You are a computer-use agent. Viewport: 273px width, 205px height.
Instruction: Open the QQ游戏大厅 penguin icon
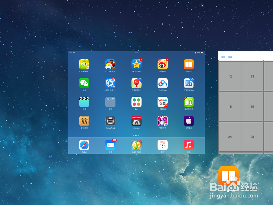tap(110, 64)
